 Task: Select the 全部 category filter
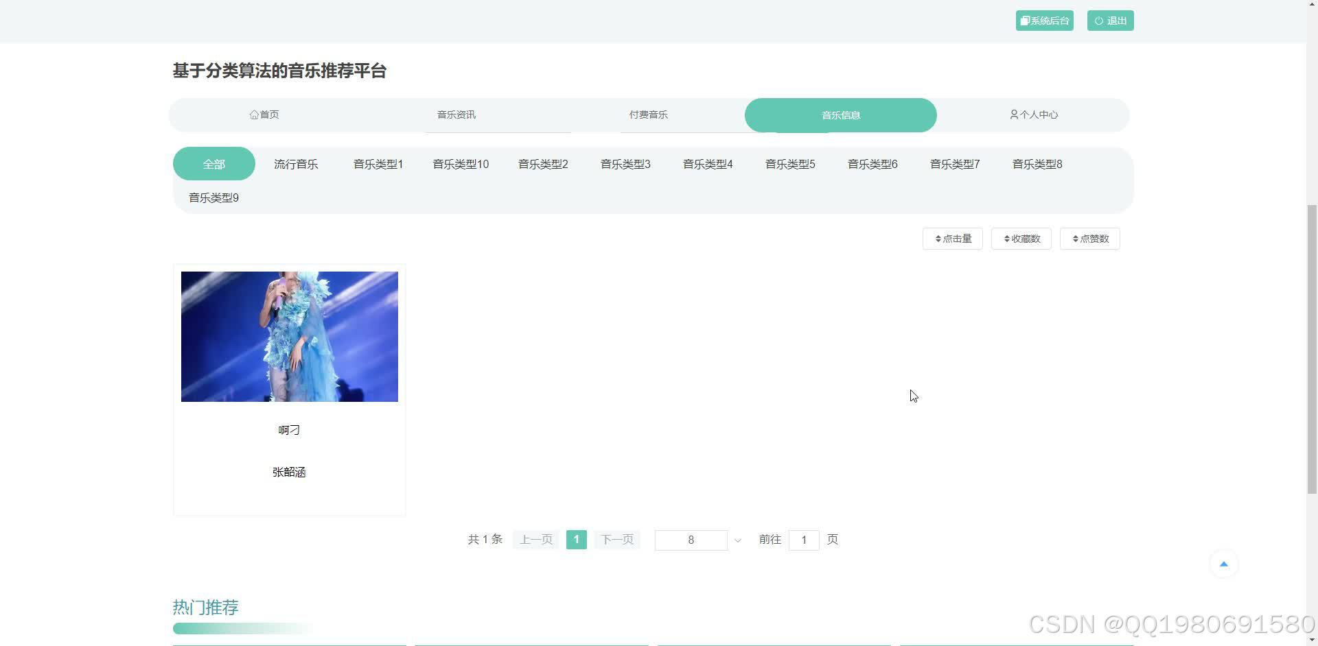click(x=213, y=164)
